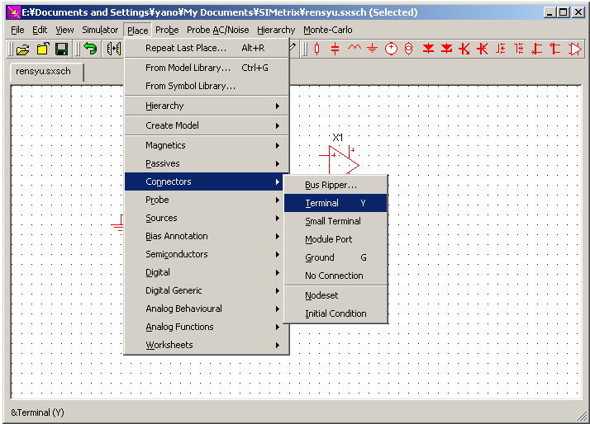The width and height of the screenshot is (590, 424).
Task: Choose From Model Library
Action: click(x=207, y=68)
